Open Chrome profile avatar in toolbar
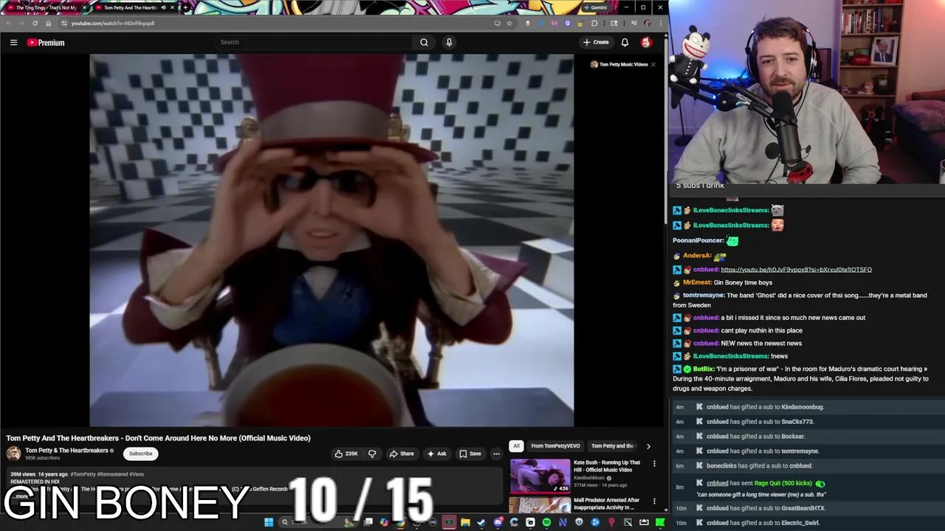Screen dimensions: 945x531 coord(647,23)
